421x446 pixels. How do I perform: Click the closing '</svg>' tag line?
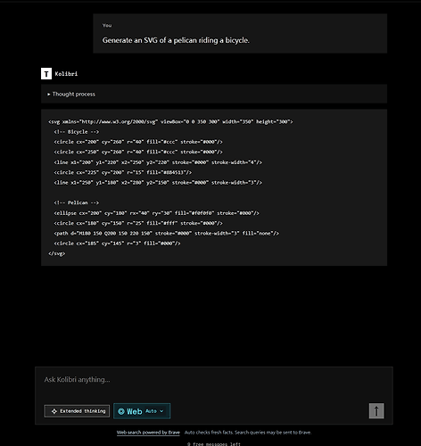pyautogui.click(x=57, y=253)
